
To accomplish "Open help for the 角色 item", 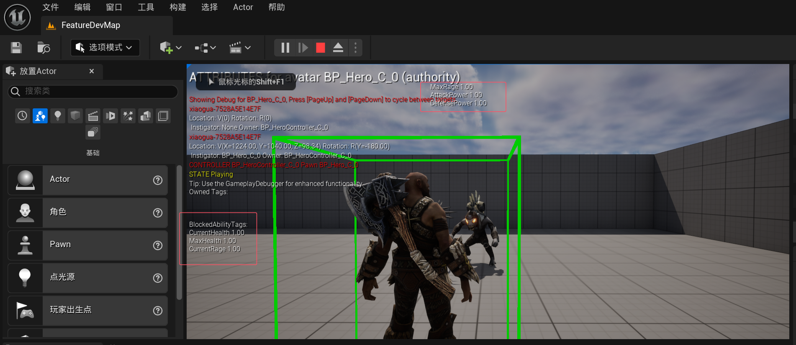I will click(158, 213).
